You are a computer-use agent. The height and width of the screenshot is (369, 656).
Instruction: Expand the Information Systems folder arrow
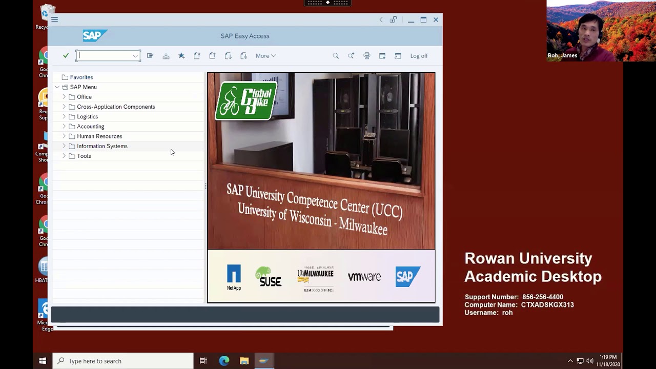coord(64,146)
